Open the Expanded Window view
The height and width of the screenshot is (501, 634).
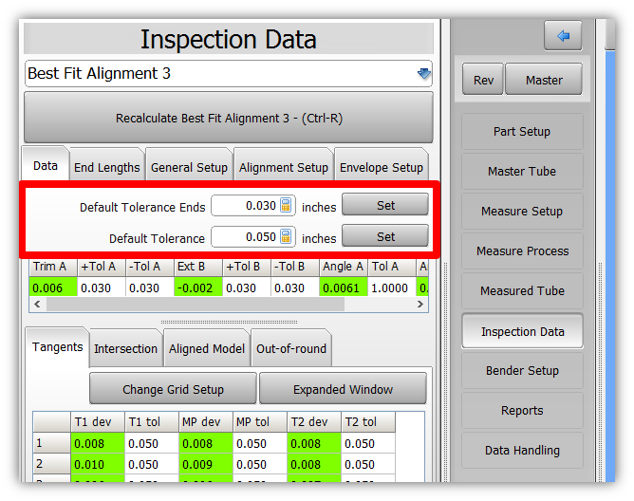click(344, 389)
